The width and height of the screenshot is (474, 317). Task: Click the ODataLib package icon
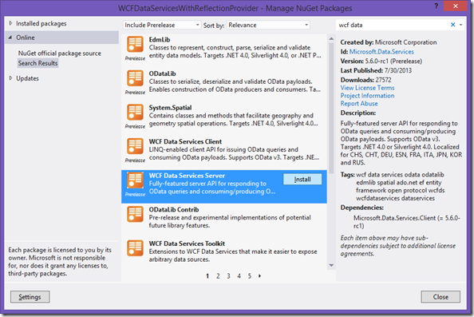[x=135, y=78]
